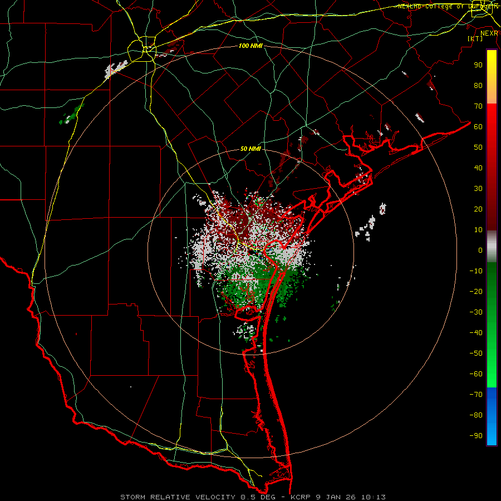The width and height of the screenshot is (501, 501).
Task: Click the "STORM RELATIVE VELOCITY 0.5 DEG" caption
Action: (199, 497)
